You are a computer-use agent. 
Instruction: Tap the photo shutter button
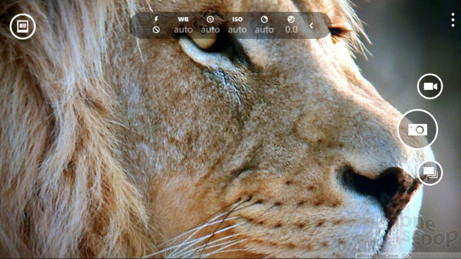(418, 129)
